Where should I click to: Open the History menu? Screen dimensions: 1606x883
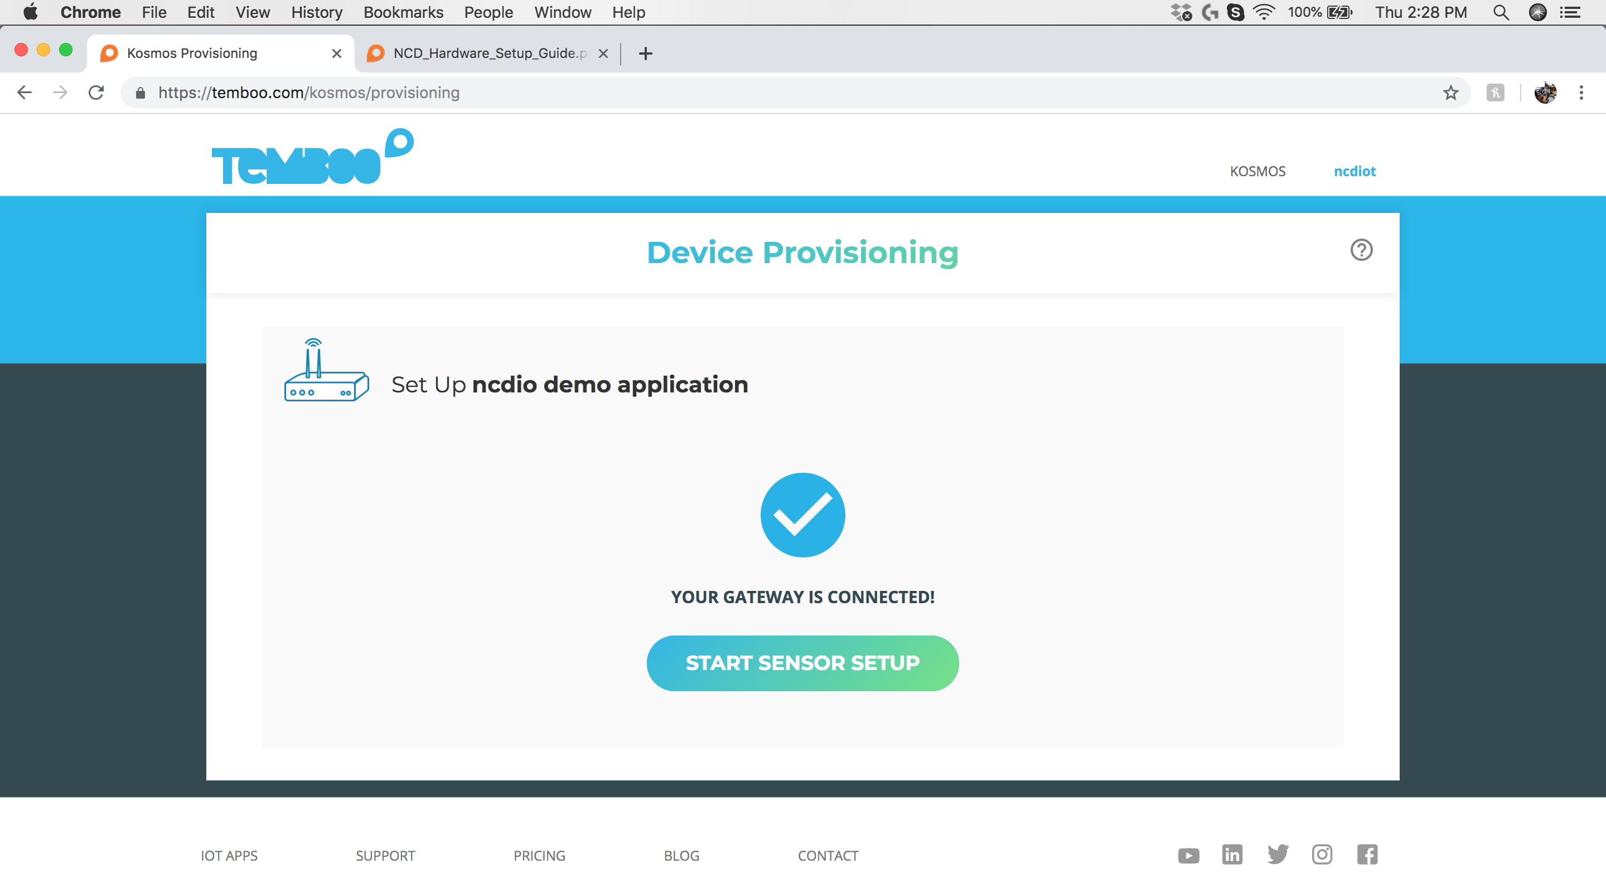[317, 12]
